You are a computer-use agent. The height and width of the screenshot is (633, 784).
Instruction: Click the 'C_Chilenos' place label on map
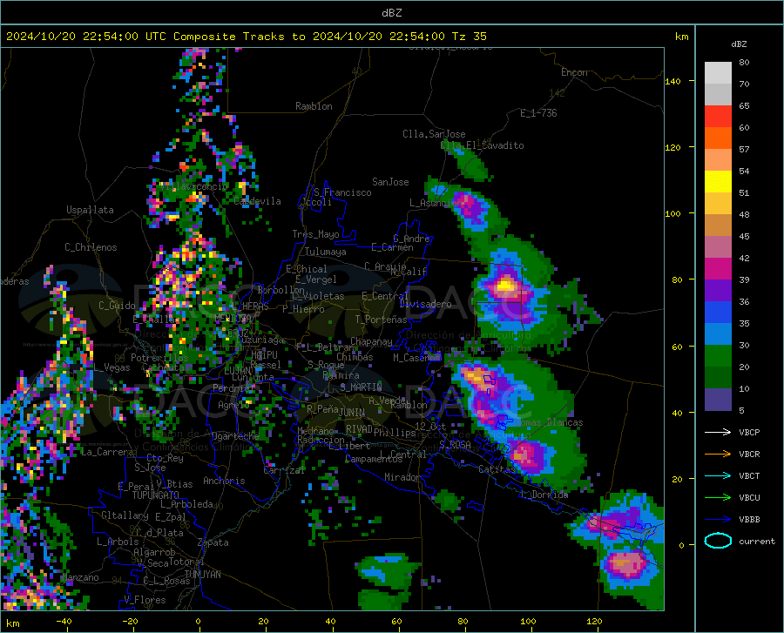(91, 247)
